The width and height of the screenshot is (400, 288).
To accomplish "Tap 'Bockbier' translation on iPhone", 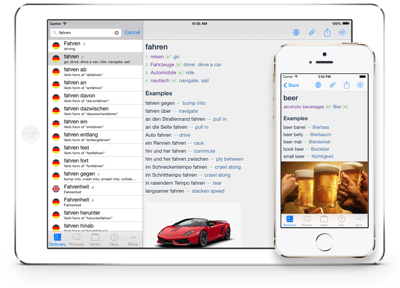I will pos(320,149).
